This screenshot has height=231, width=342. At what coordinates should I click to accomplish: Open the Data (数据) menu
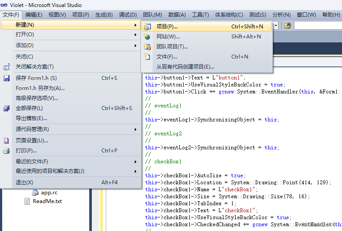pyautogui.click(x=177, y=15)
